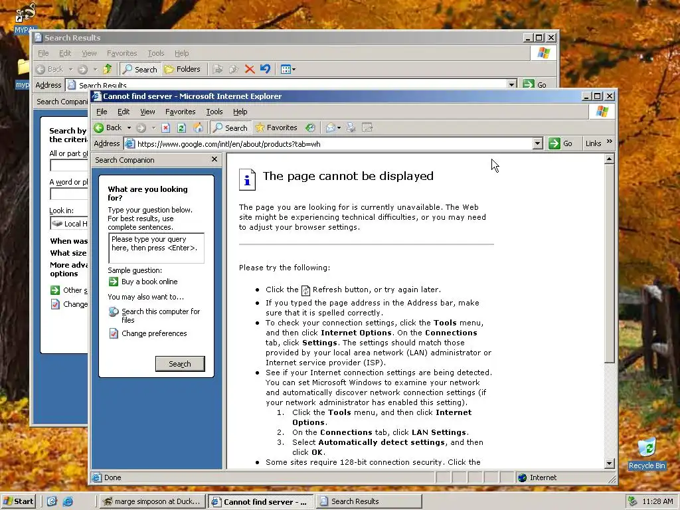Click the Stop button in Internet Explorer
The height and width of the screenshot is (510, 680).
tap(165, 127)
